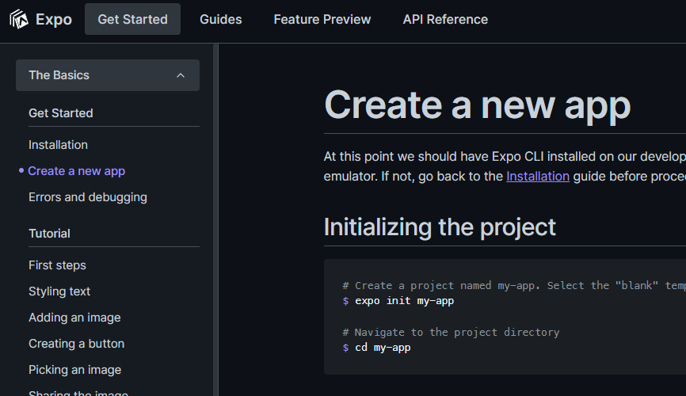This screenshot has width=686, height=396.
Task: Open Picking an image tutorial page
Action: click(74, 370)
